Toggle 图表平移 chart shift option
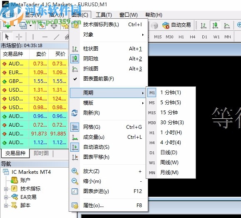This screenshot has height=218, width=241. pyautogui.click(x=108, y=157)
